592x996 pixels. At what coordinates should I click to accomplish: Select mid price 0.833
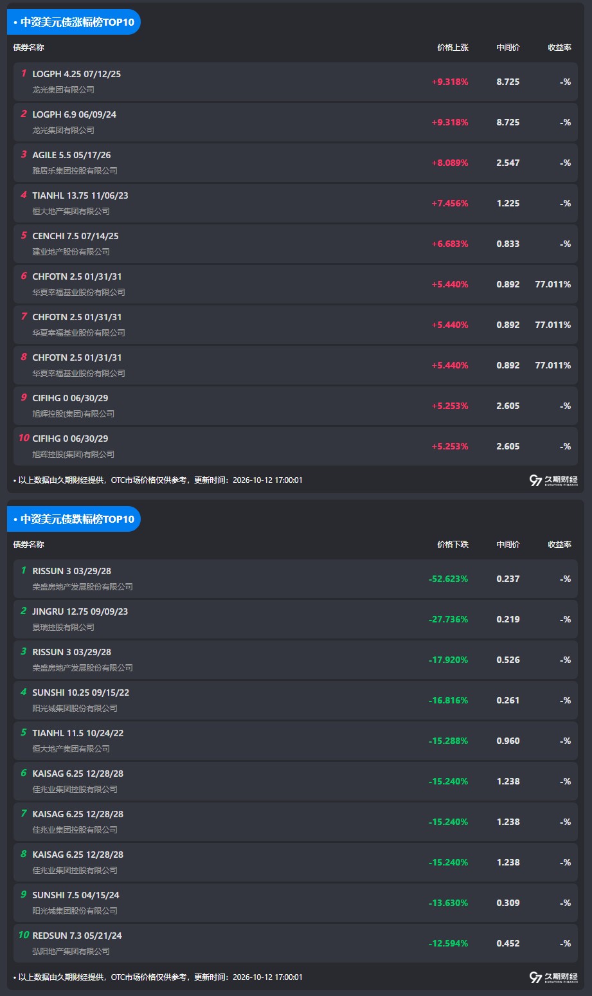click(x=508, y=244)
